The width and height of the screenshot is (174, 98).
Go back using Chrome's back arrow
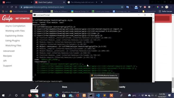tap(3, 7)
